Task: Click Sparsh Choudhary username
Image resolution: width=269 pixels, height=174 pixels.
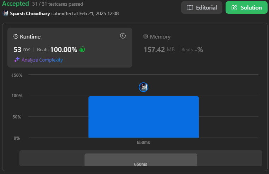Action: tap(30, 13)
